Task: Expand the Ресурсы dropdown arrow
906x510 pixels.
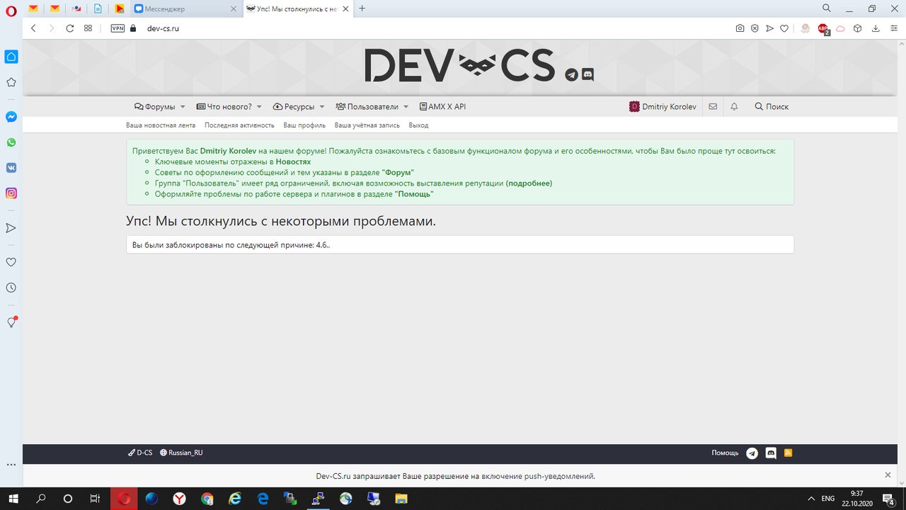Action: click(322, 107)
